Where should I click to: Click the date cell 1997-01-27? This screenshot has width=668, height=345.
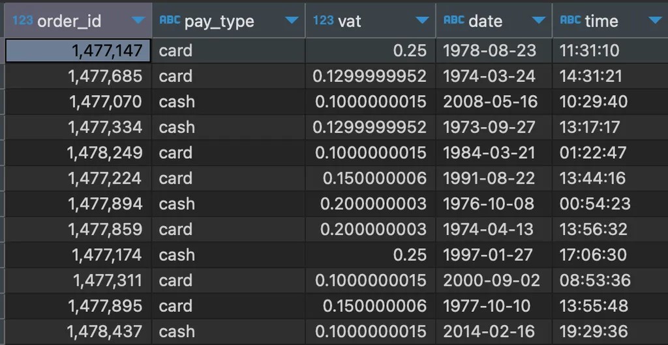pyautogui.click(x=494, y=255)
